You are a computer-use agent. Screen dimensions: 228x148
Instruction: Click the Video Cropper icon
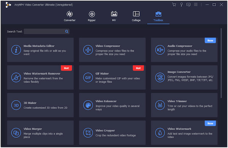pyautogui.click(x=88, y=133)
